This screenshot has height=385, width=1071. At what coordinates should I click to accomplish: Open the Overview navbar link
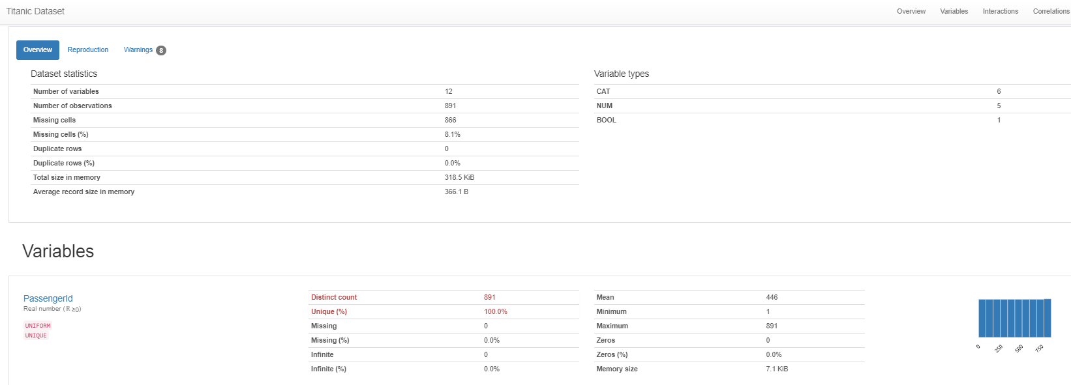(911, 11)
